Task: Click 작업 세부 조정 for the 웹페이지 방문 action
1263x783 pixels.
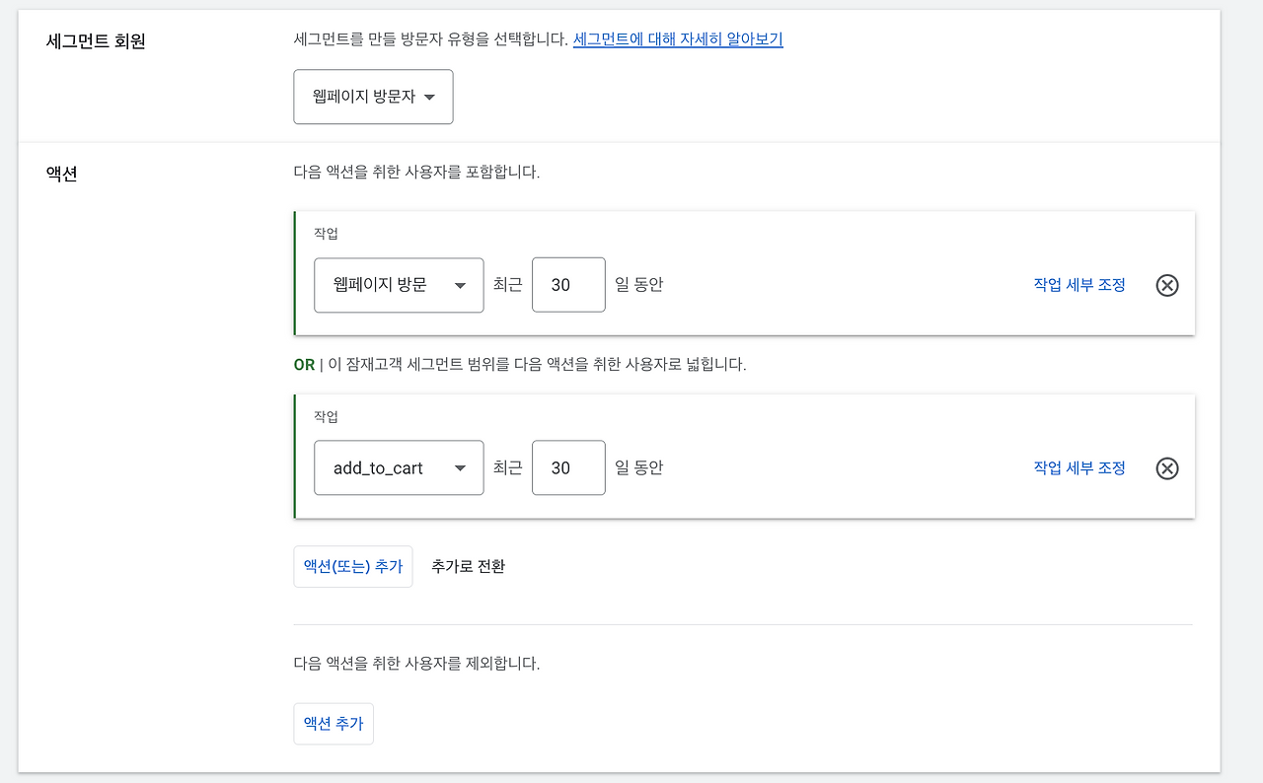Action: [1077, 285]
